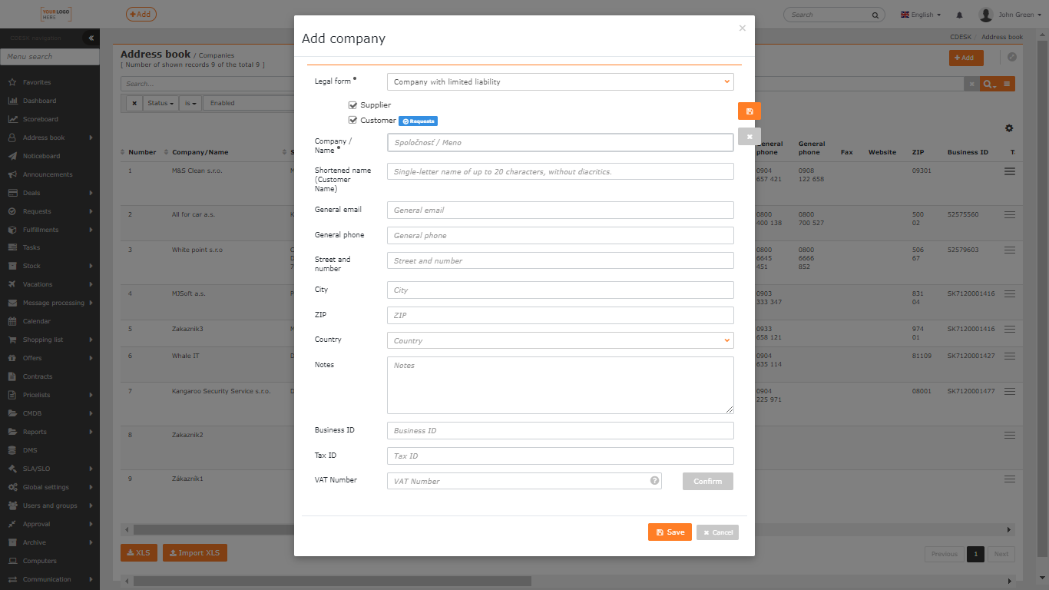Toggle the Supplier checkbox
This screenshot has height=590, width=1049.
(x=352, y=104)
